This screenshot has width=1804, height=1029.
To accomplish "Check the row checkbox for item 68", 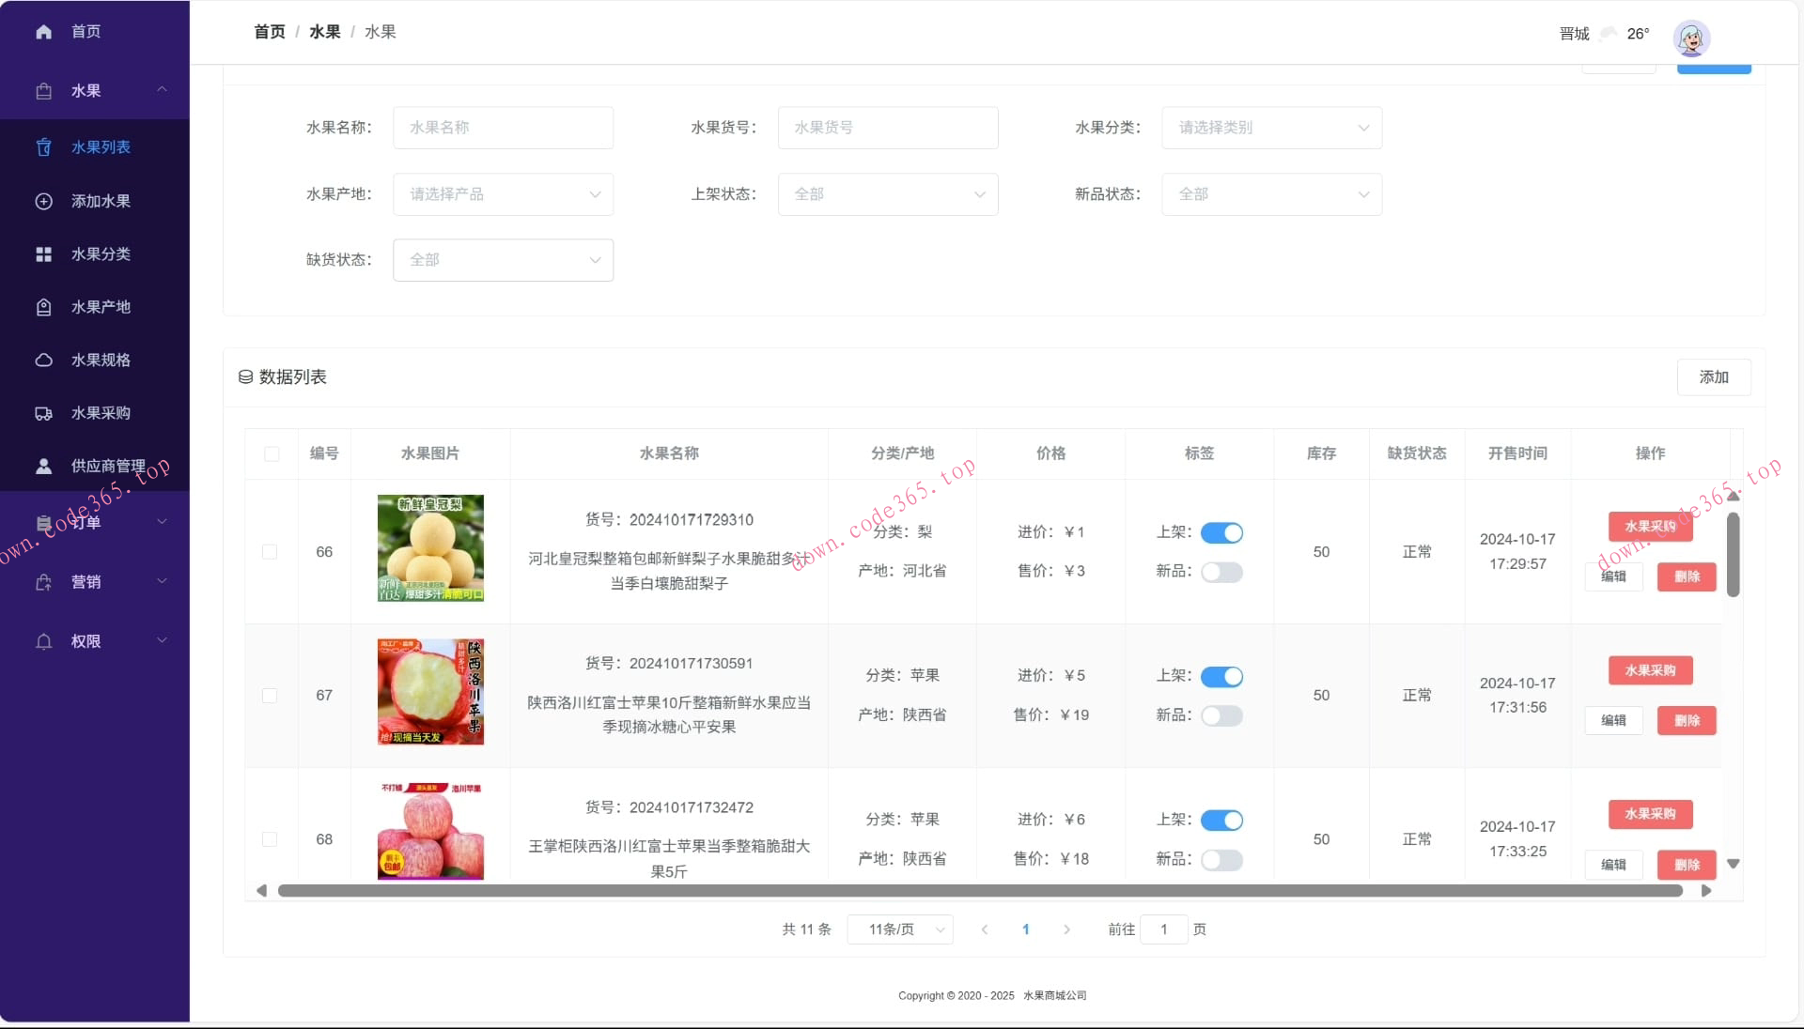I will tap(271, 840).
